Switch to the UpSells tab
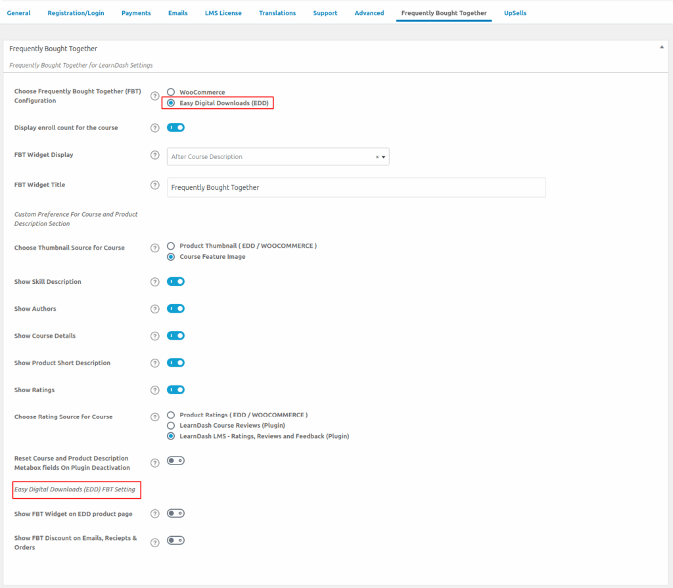The height and width of the screenshot is (588, 673). [515, 13]
